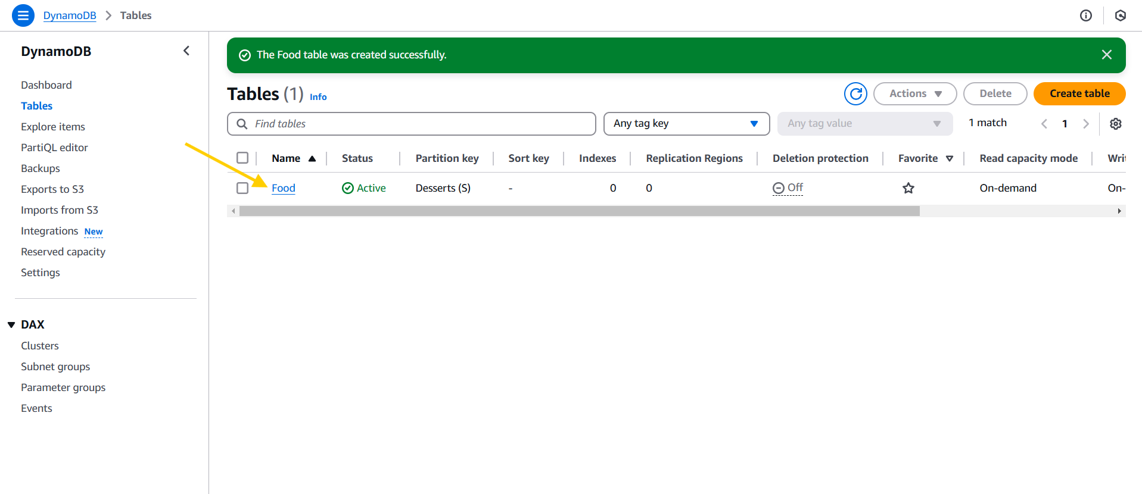
Task: Click the horizontal table scrollbar
Action: point(579,211)
